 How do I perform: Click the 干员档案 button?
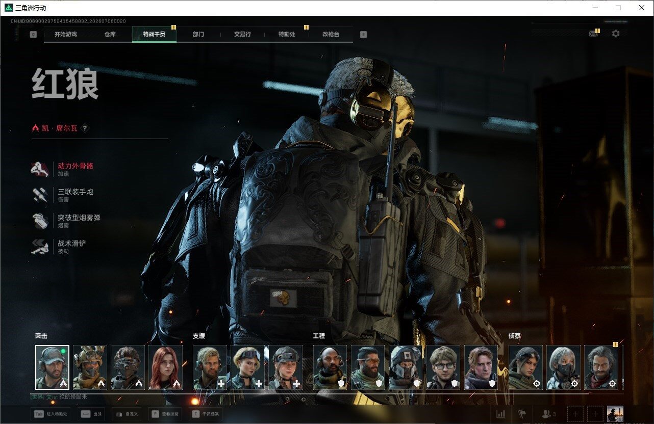[x=207, y=414]
